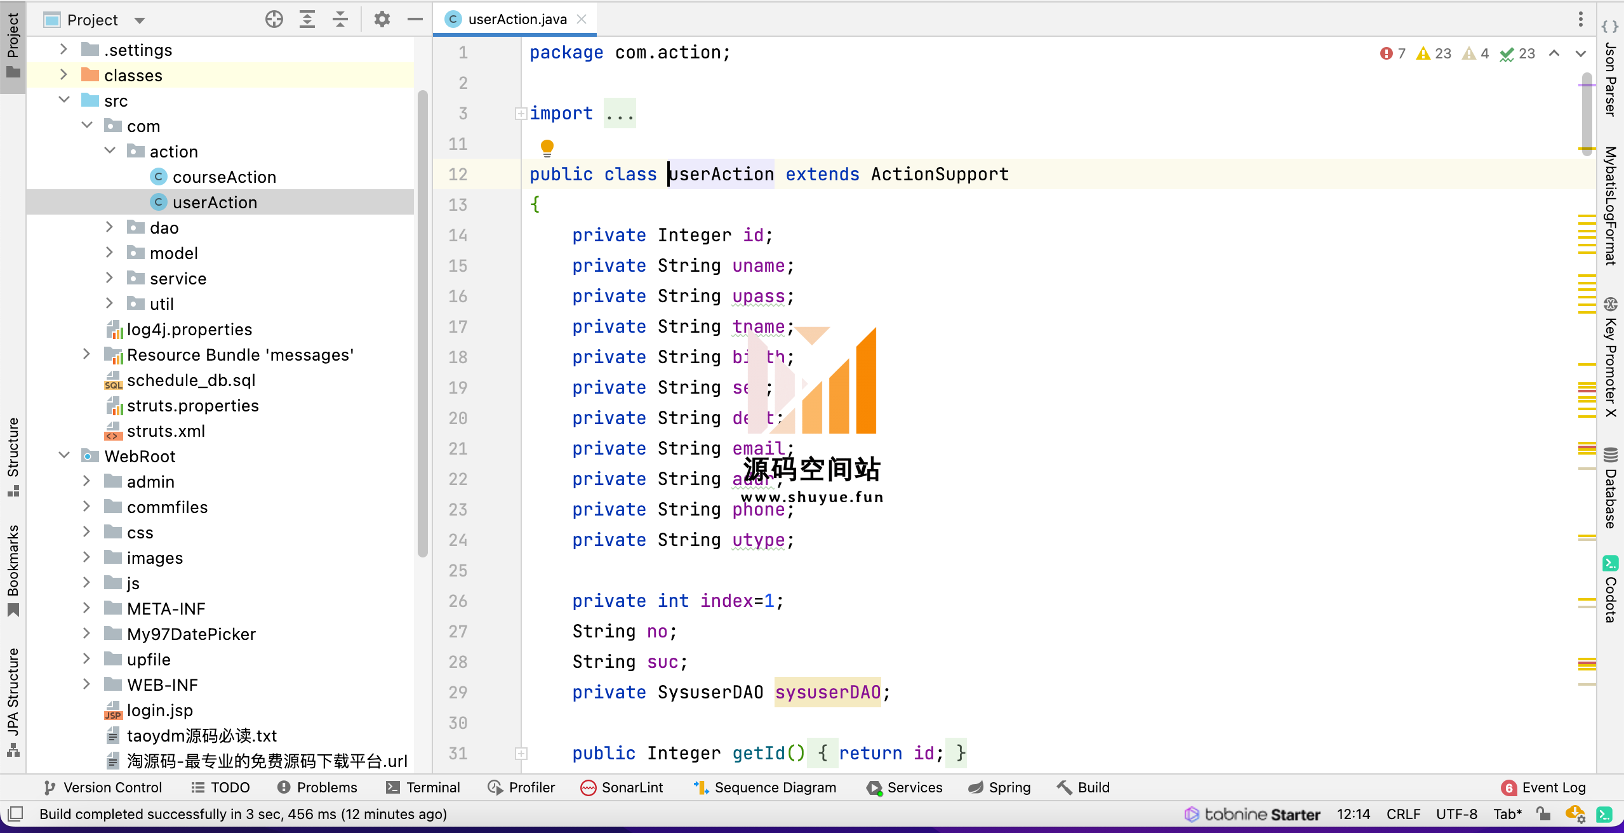Expand the dao package

click(110, 227)
